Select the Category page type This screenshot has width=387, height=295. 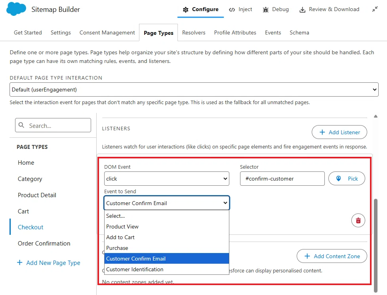(30, 179)
